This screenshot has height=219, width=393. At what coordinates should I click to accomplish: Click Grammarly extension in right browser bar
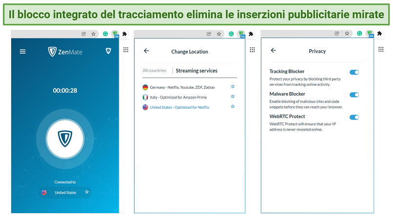[360, 33]
